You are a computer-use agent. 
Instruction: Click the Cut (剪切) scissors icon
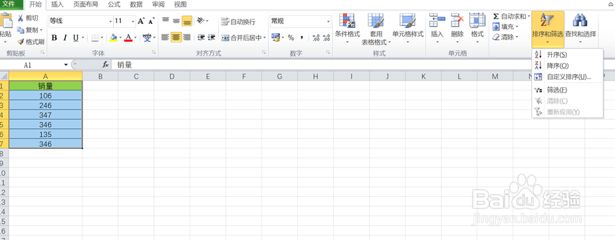21,18
